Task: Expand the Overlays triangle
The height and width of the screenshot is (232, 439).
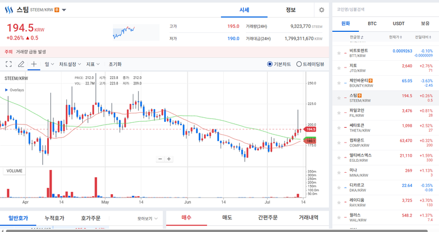Action: coord(7,90)
